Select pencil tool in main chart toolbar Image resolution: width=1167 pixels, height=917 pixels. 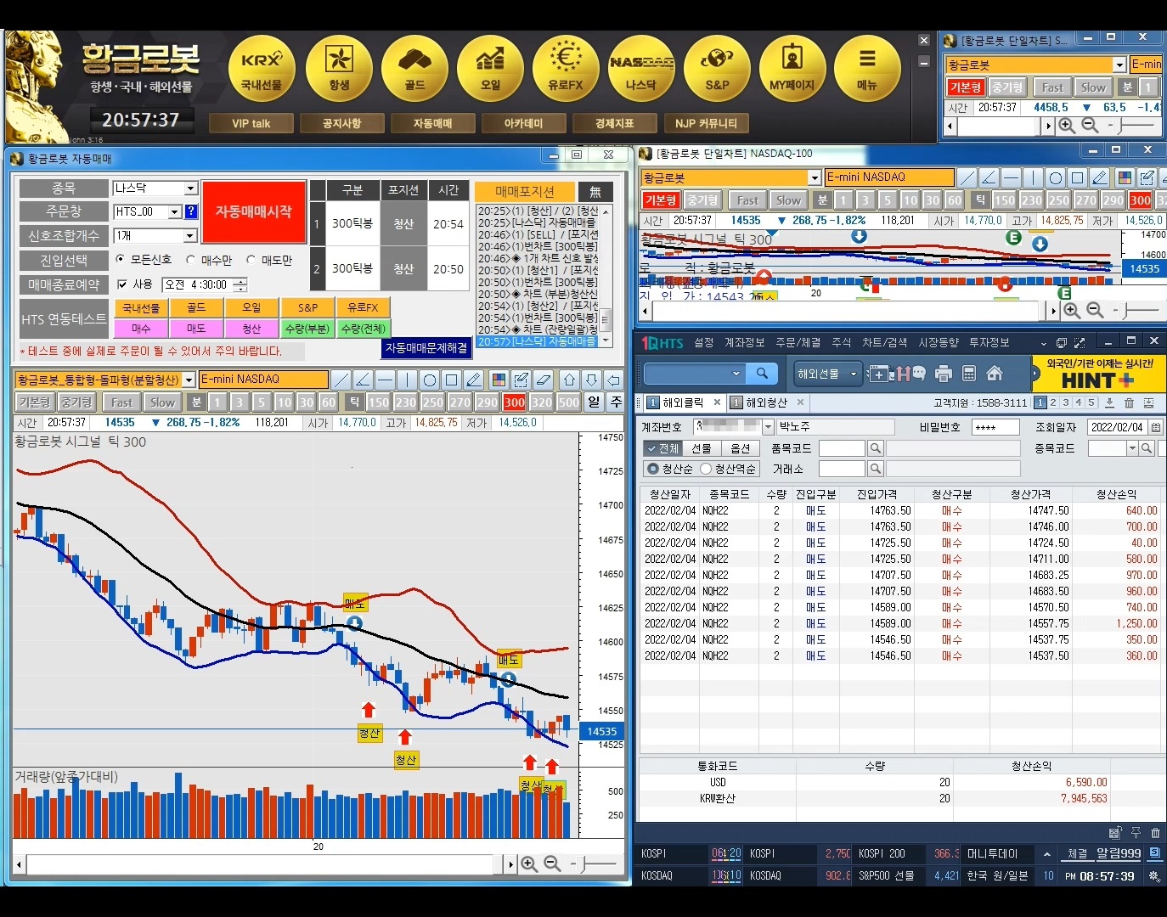(474, 380)
